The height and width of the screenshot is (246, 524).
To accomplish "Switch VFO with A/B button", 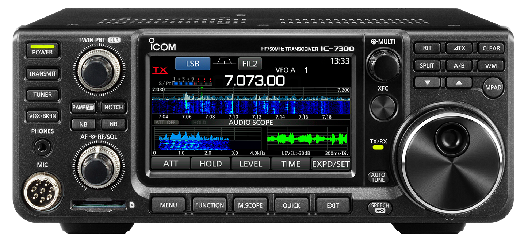I will point(459,66).
